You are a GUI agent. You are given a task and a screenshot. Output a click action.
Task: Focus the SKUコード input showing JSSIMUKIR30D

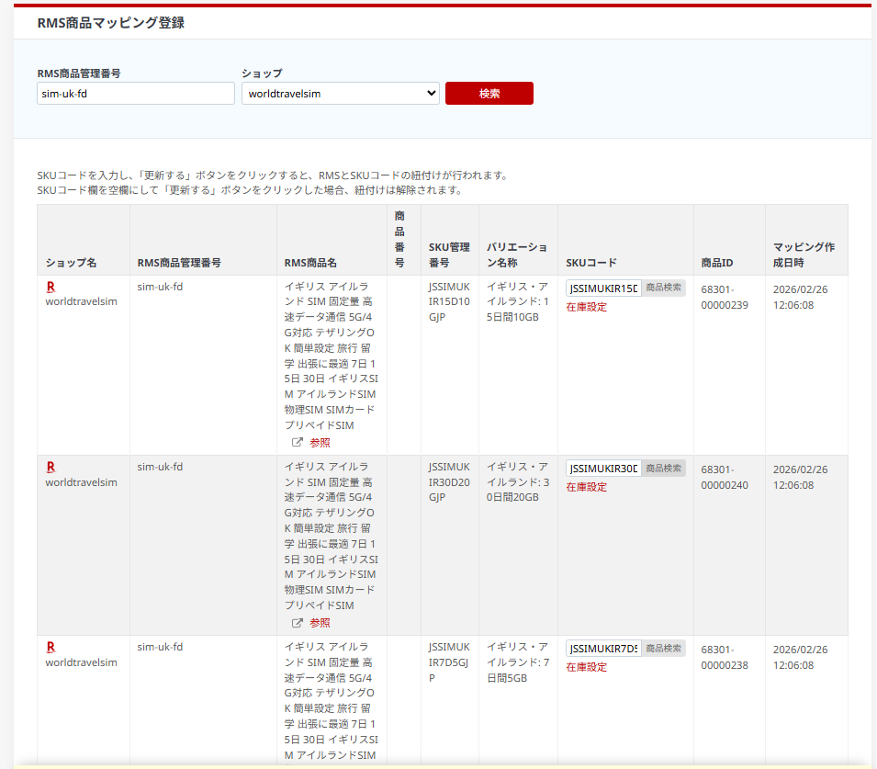pyautogui.click(x=603, y=469)
